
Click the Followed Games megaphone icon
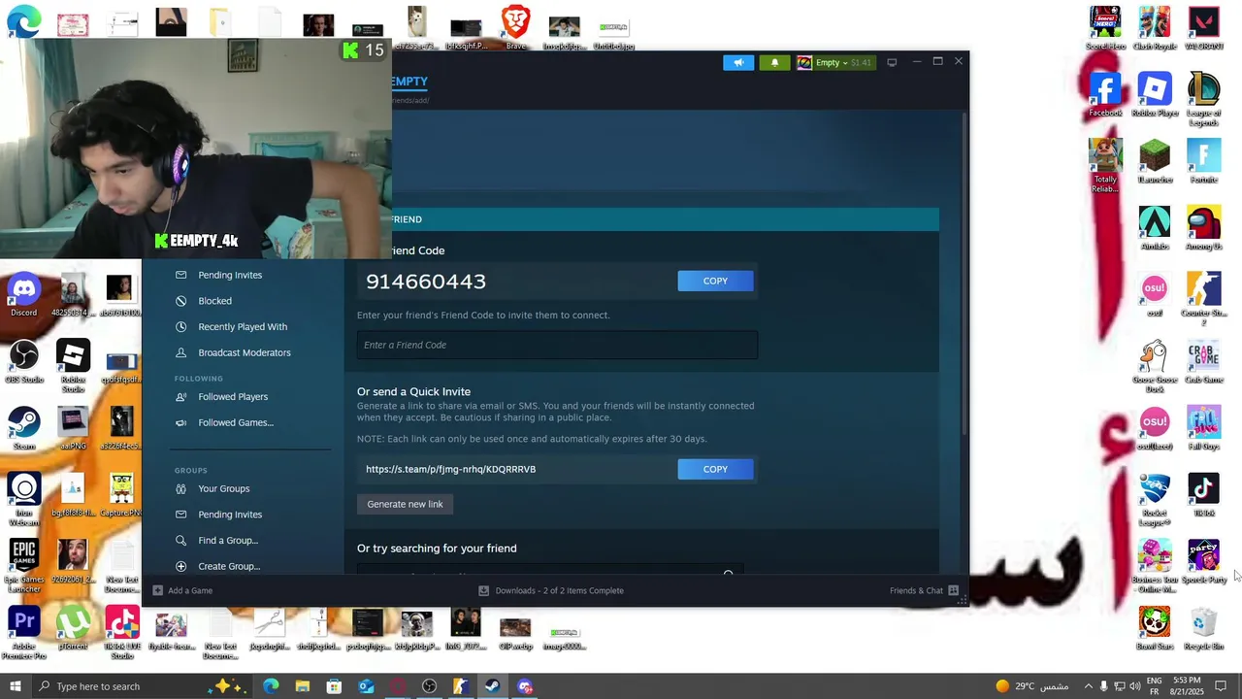pyautogui.click(x=180, y=422)
